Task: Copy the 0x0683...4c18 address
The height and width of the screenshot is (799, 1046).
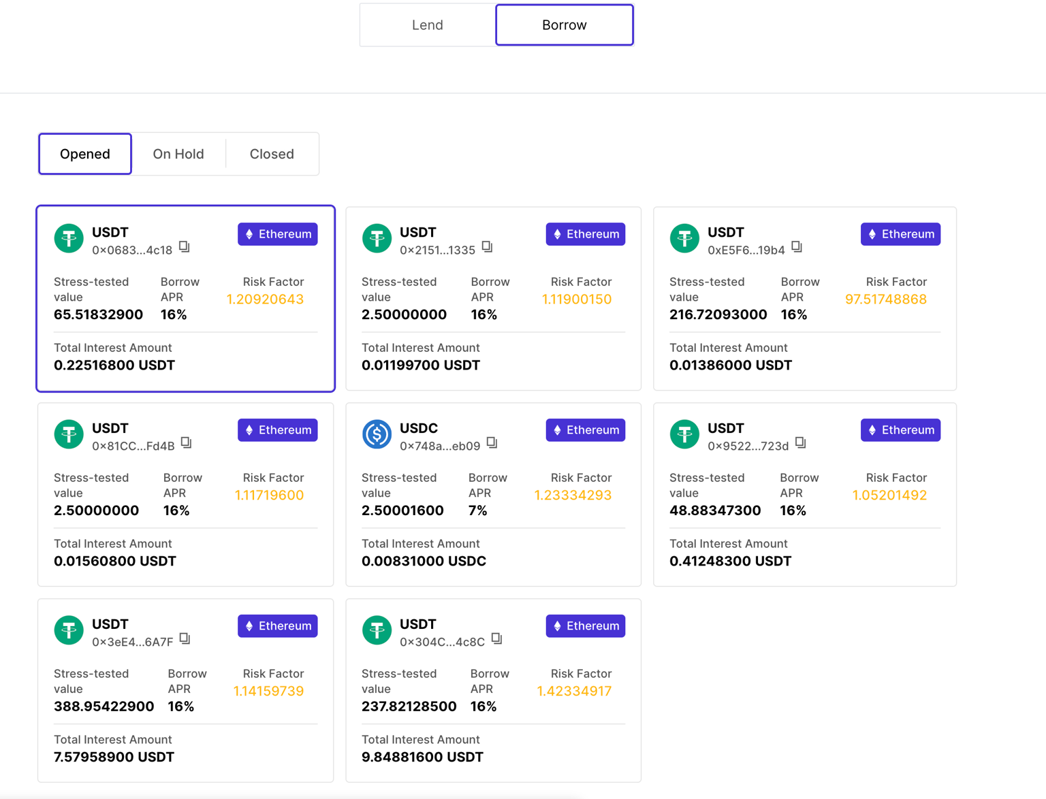Action: pos(184,247)
